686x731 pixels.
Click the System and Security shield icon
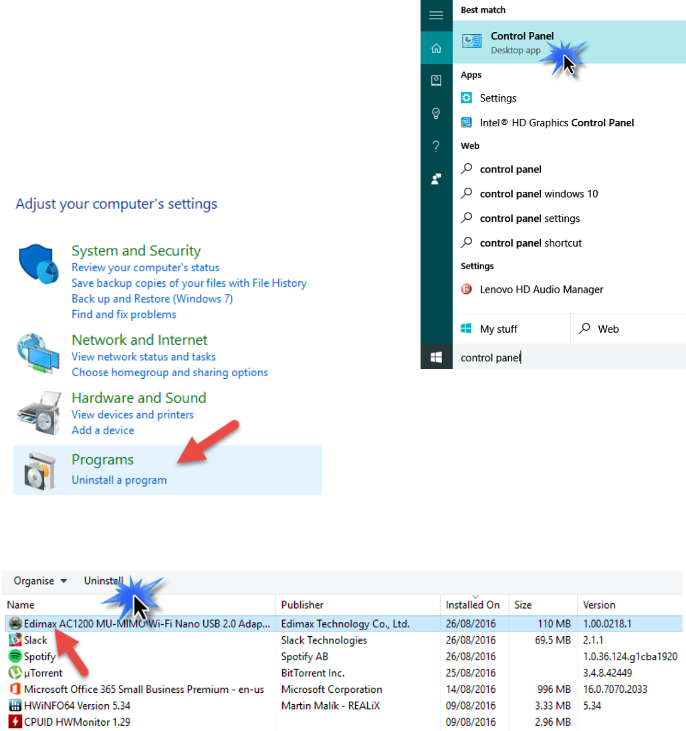click(x=39, y=264)
